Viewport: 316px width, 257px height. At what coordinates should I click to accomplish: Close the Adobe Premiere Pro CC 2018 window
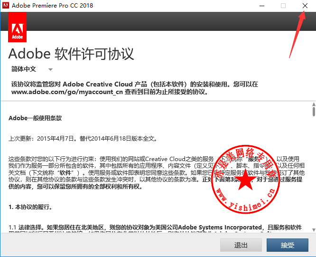[305, 6]
